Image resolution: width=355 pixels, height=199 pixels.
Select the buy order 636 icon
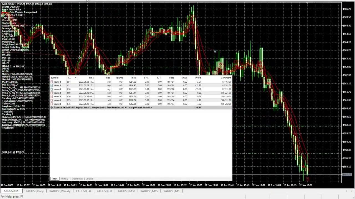[52, 89]
